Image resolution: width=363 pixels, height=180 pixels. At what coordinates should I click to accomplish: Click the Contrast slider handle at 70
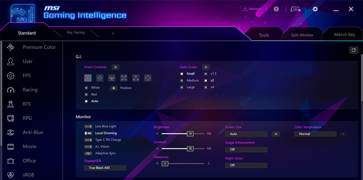click(190, 149)
